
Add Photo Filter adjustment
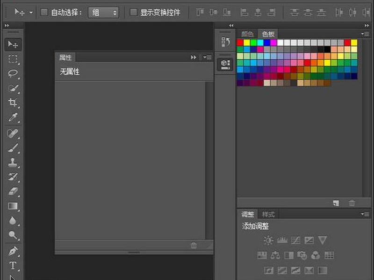(x=302, y=255)
